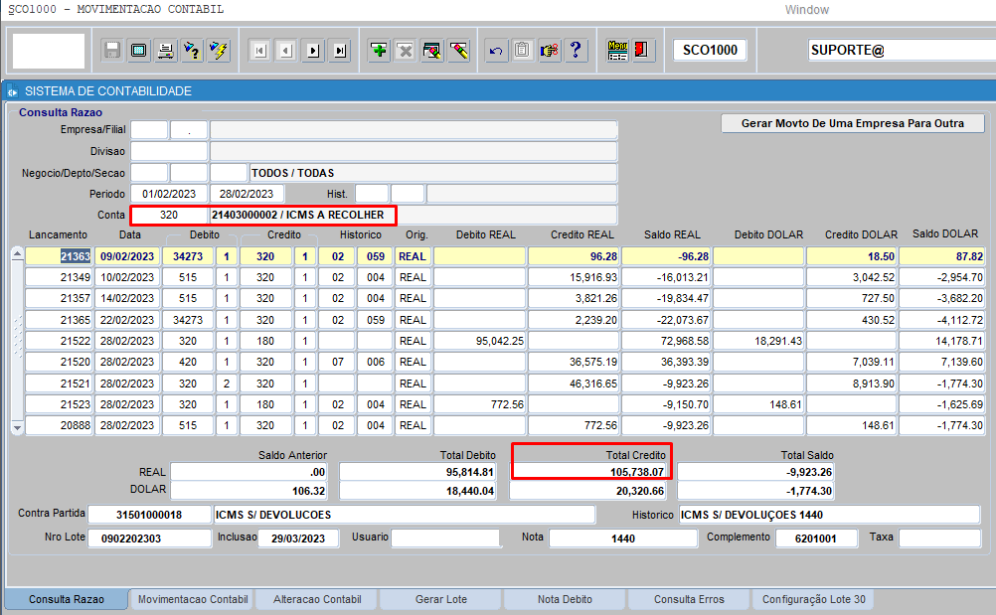Select lancamento 21363 in the grid
Viewport: 996px width, 615px height.
pos(59,256)
